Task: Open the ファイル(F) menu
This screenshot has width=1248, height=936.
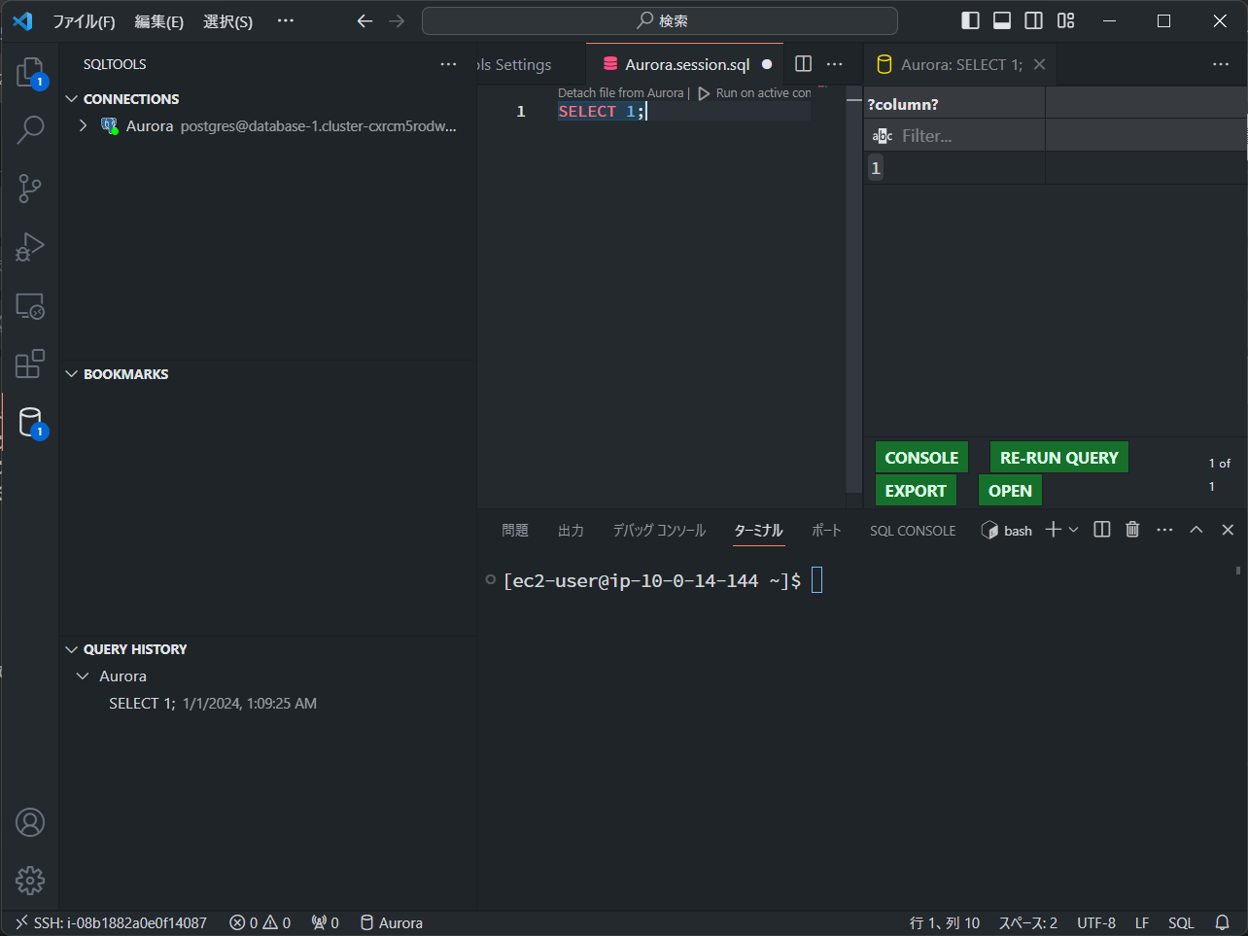Action: tap(84, 21)
